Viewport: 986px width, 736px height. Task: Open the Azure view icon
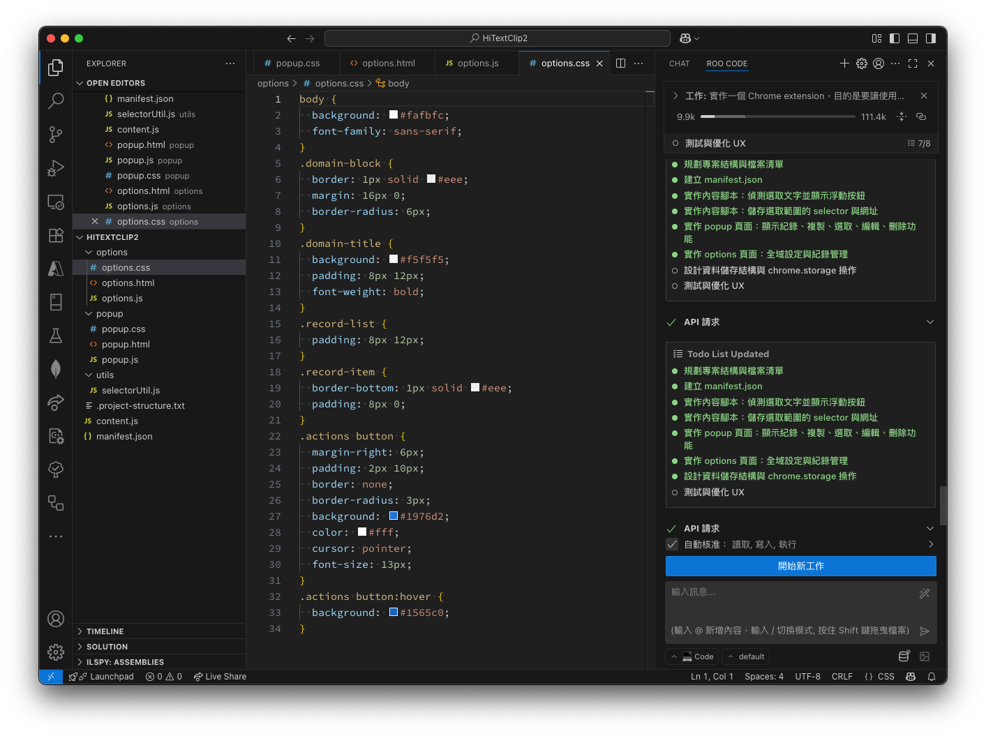coord(56,269)
